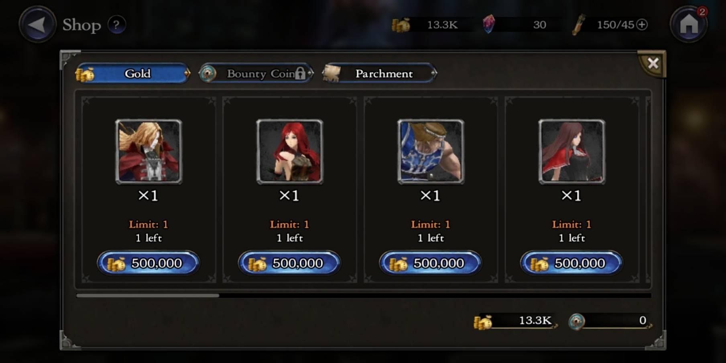The width and height of the screenshot is (726, 363).
Task: Switch to the Gold tab
Action: 132,73
